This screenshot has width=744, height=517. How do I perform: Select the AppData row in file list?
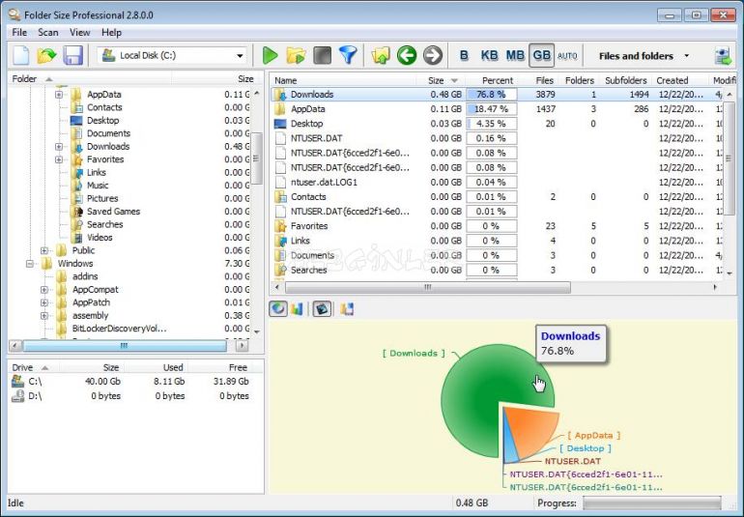(497, 109)
